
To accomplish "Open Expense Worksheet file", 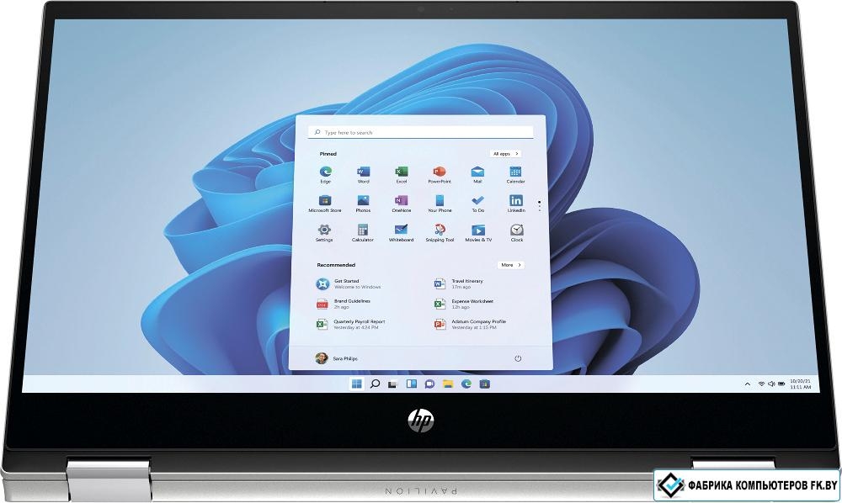I will coord(464,304).
